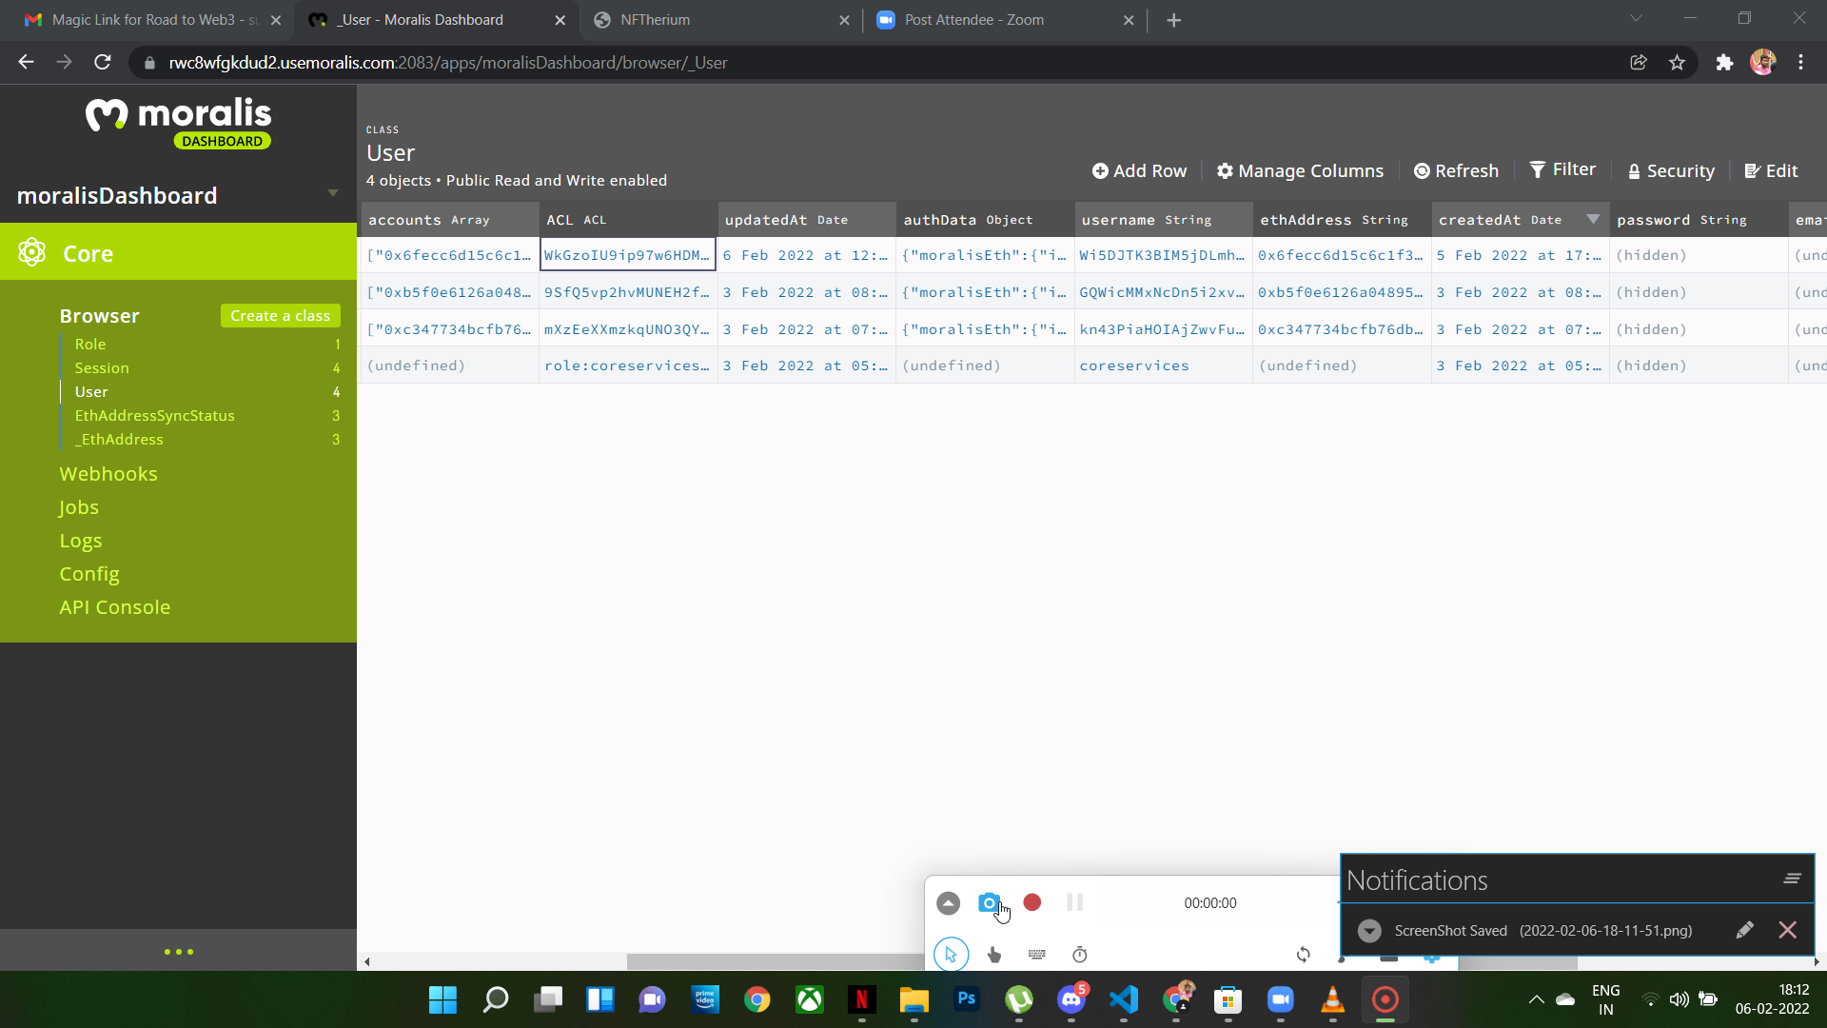Refresh the User table data
The image size is (1827, 1028).
click(x=1456, y=171)
